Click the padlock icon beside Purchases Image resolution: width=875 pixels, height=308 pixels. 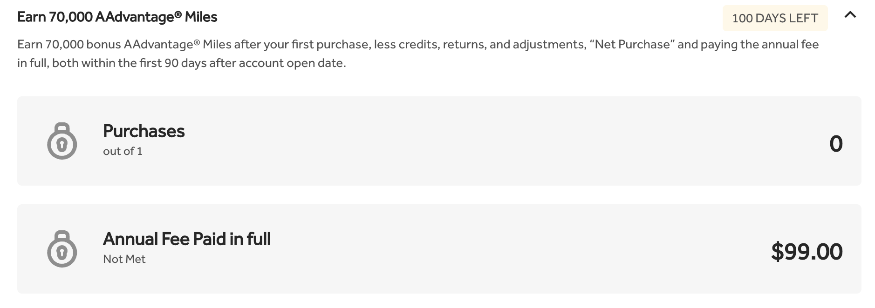[x=62, y=141]
